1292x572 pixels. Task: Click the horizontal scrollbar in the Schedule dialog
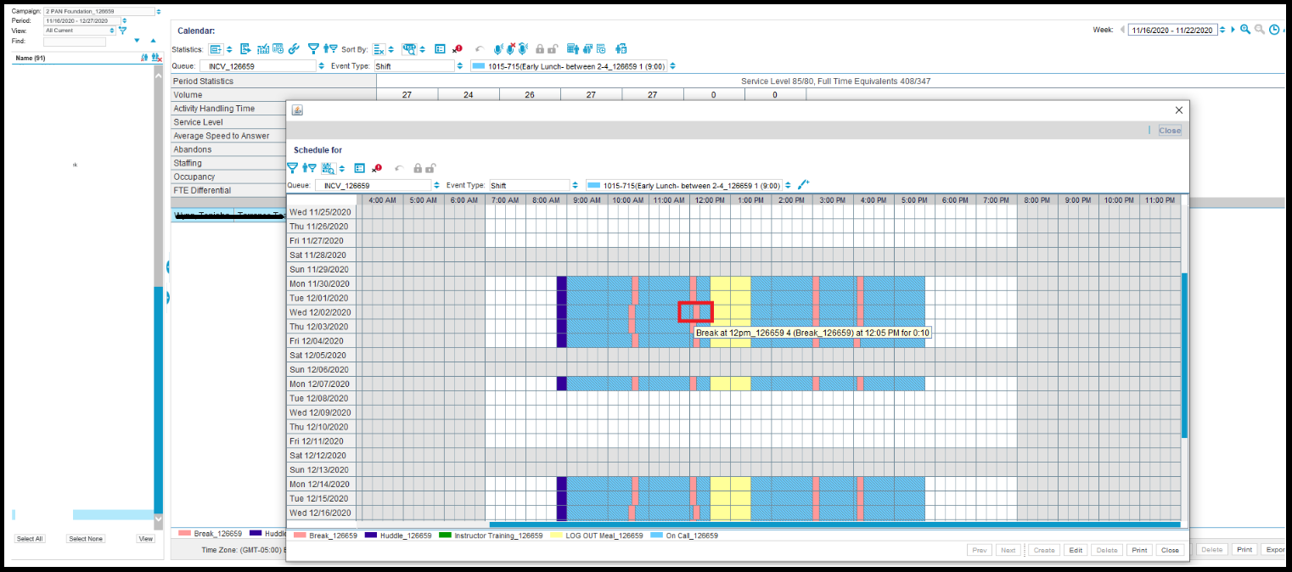pos(834,524)
